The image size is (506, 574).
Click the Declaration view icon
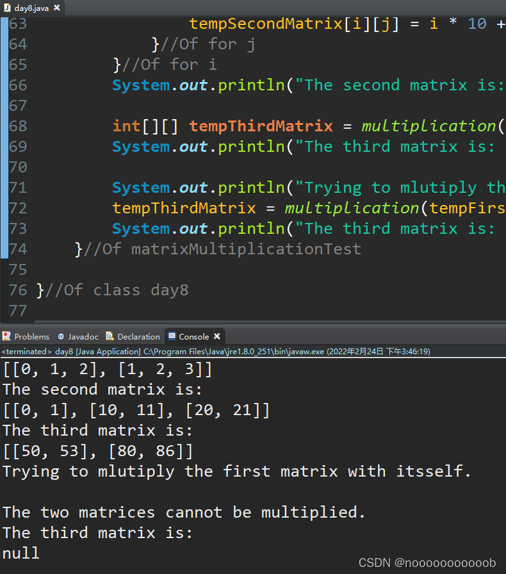[110, 336]
